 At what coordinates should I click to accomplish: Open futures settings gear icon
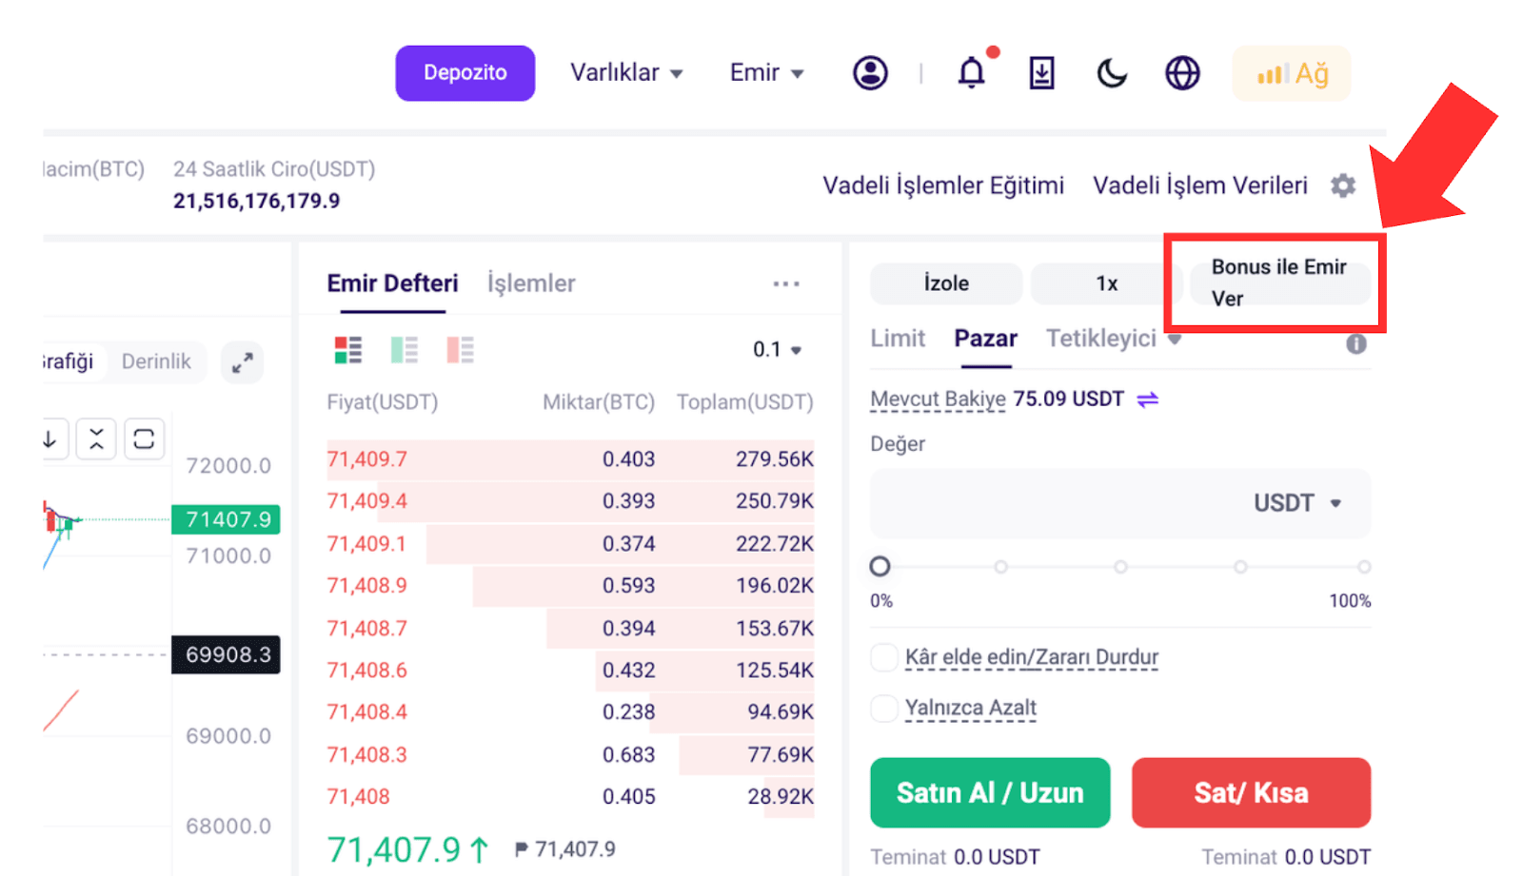pos(1343,185)
